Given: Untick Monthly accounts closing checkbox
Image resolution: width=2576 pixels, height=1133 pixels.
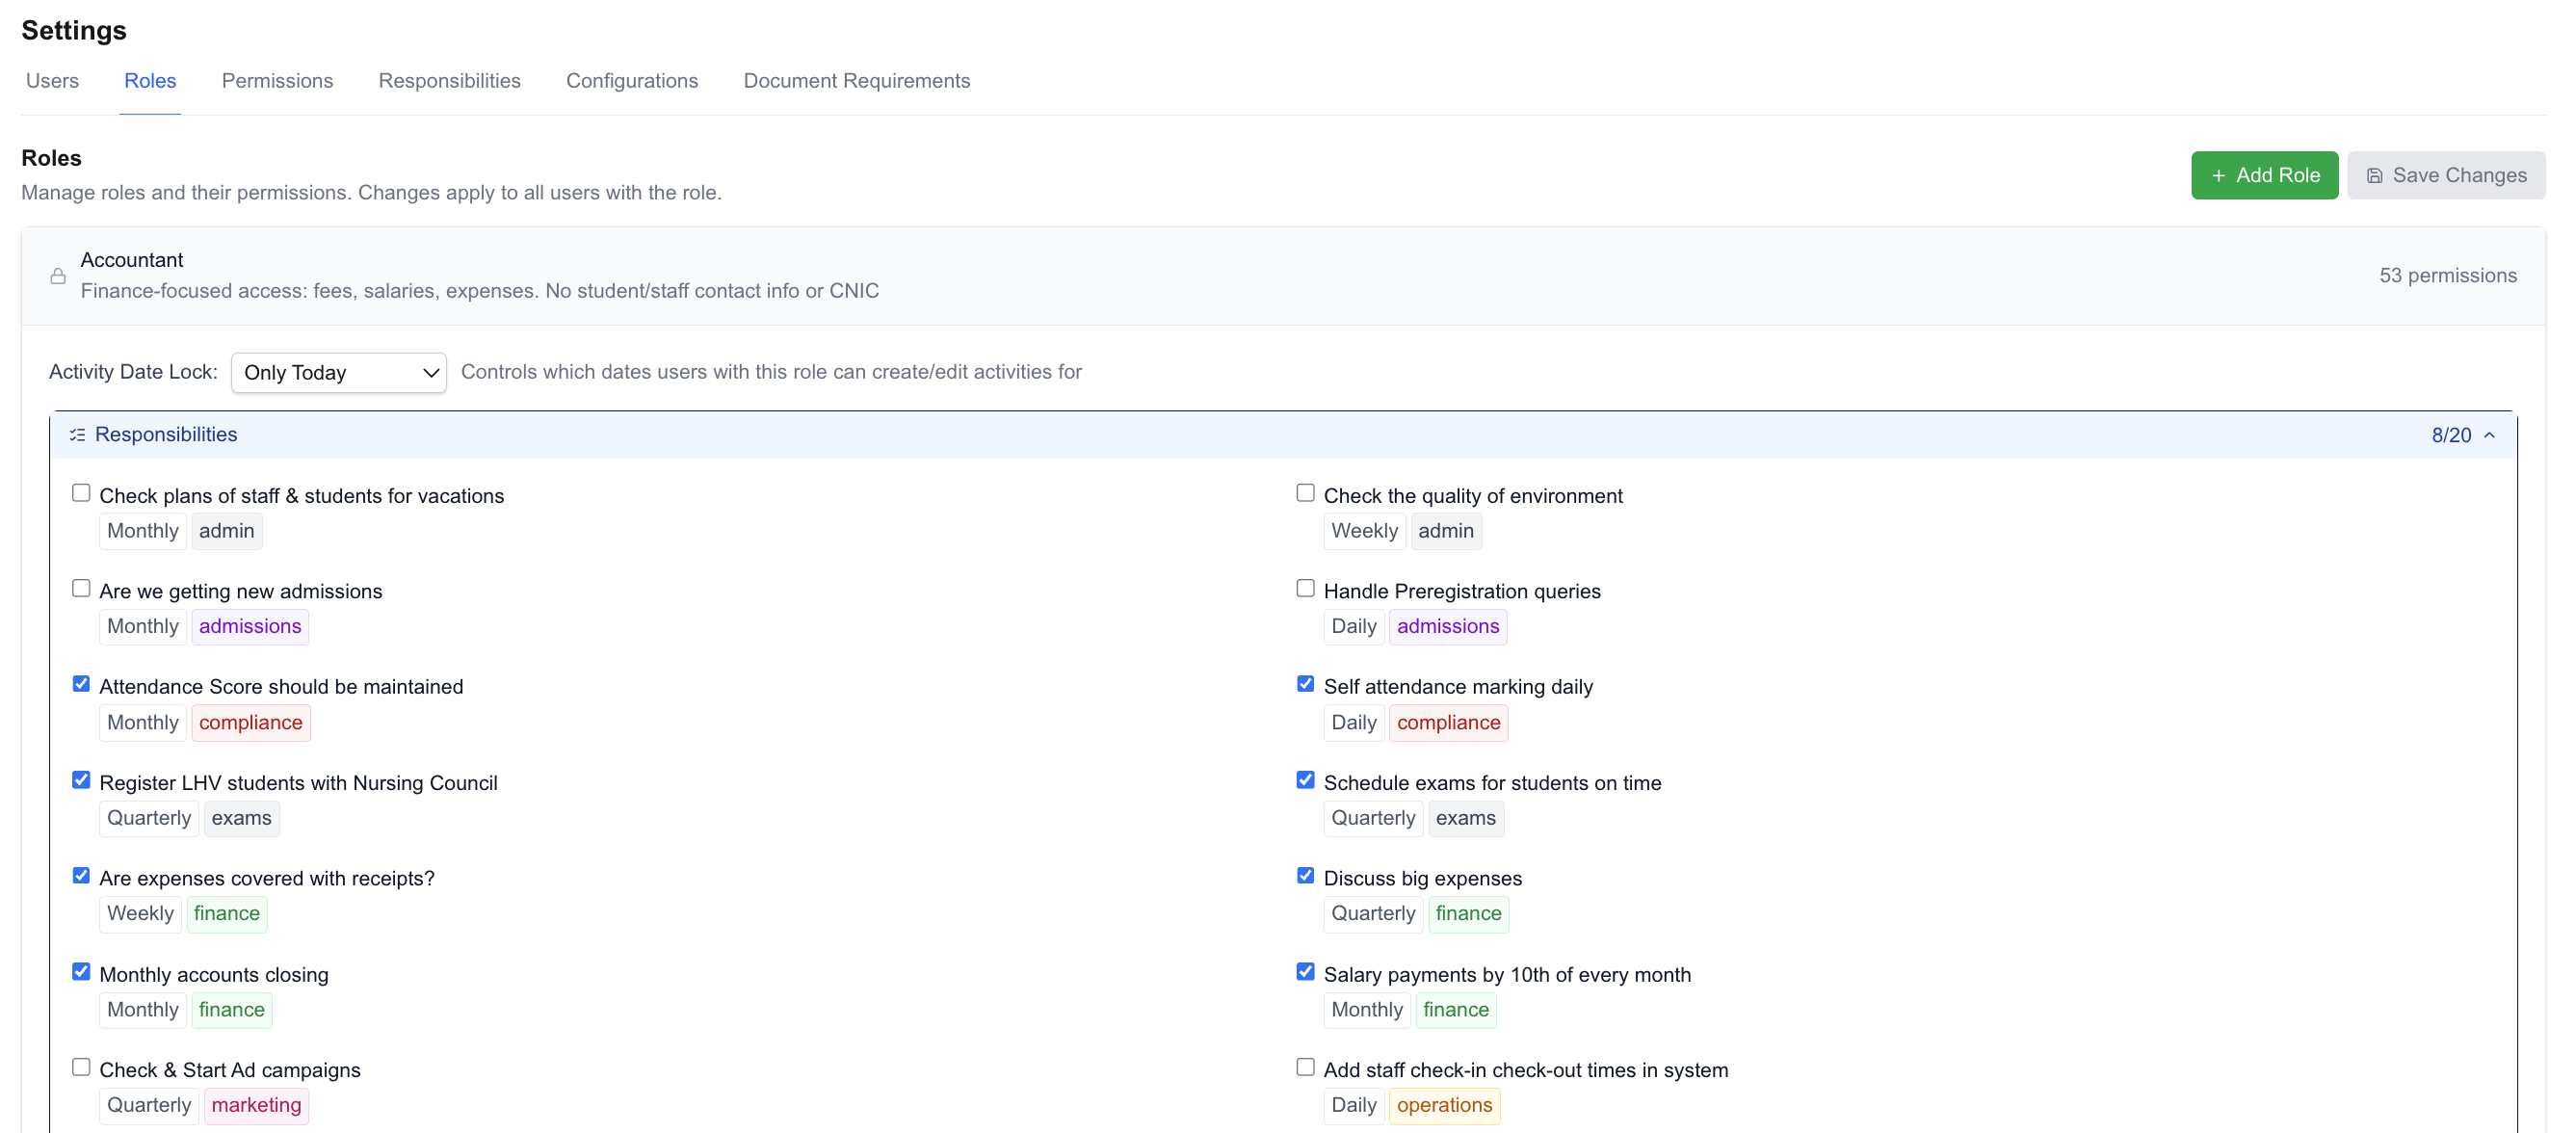Looking at the screenshot, I should tap(81, 972).
